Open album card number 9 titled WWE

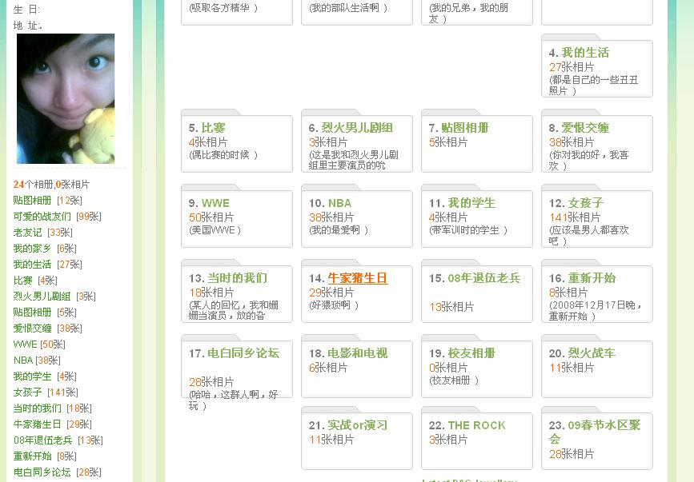coord(215,203)
